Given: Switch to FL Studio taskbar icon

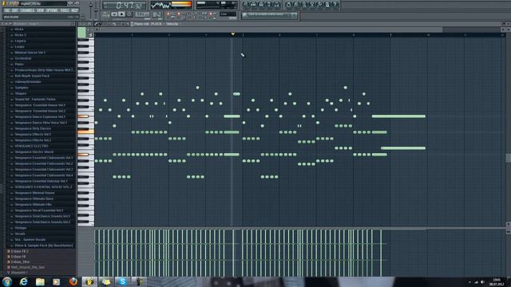Looking at the screenshot, I should click(x=89, y=281).
